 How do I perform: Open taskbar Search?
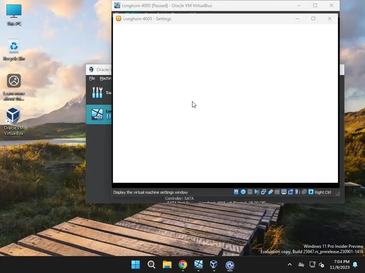[151, 264]
